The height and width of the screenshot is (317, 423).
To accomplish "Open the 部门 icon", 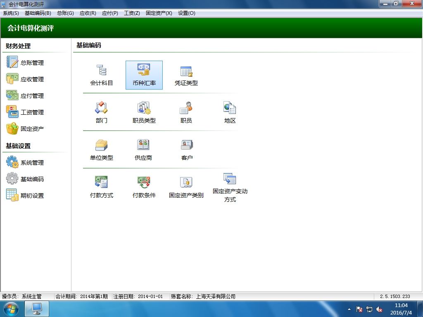I will 102,112.
